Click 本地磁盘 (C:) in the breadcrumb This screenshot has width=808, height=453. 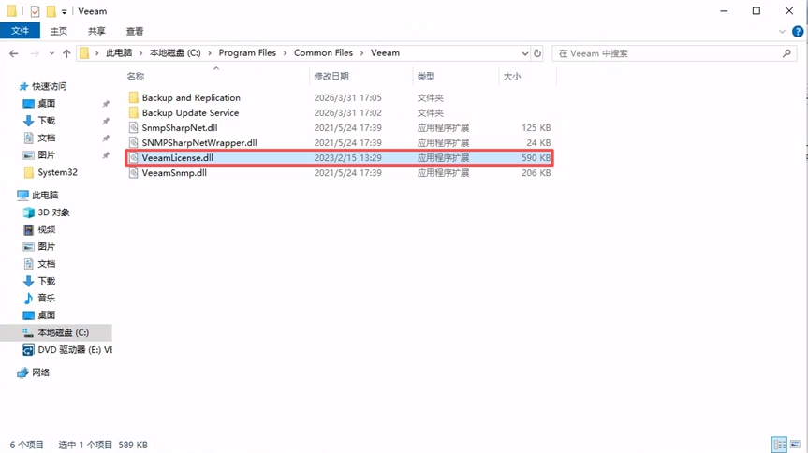coord(175,52)
